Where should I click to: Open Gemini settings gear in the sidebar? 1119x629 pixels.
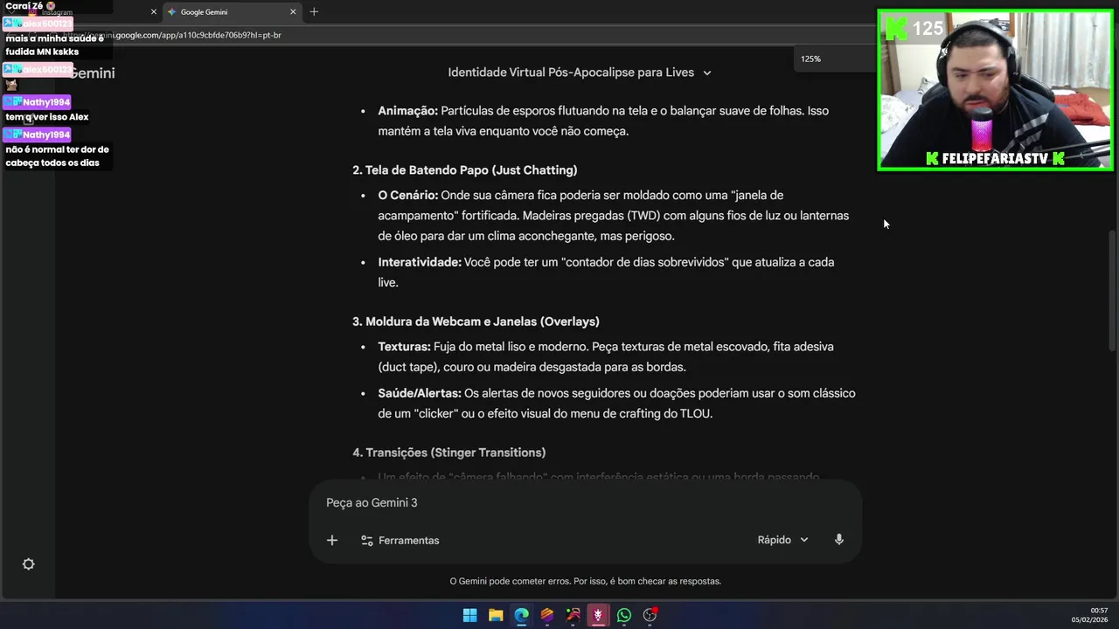pos(28,564)
